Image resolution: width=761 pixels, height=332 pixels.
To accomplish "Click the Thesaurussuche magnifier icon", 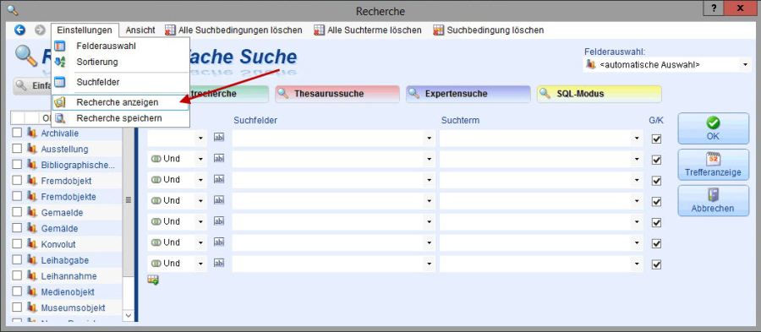I will (x=283, y=94).
